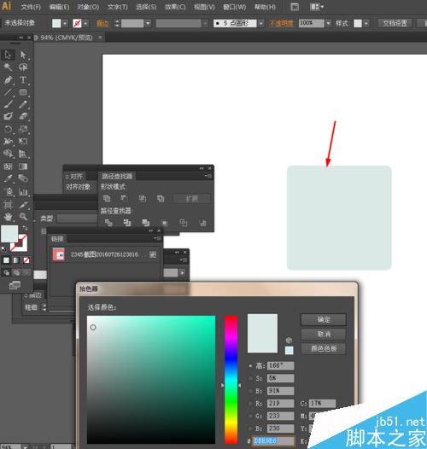The width and height of the screenshot is (427, 449).
Task: Select the B brightness radio button
Action: click(250, 391)
